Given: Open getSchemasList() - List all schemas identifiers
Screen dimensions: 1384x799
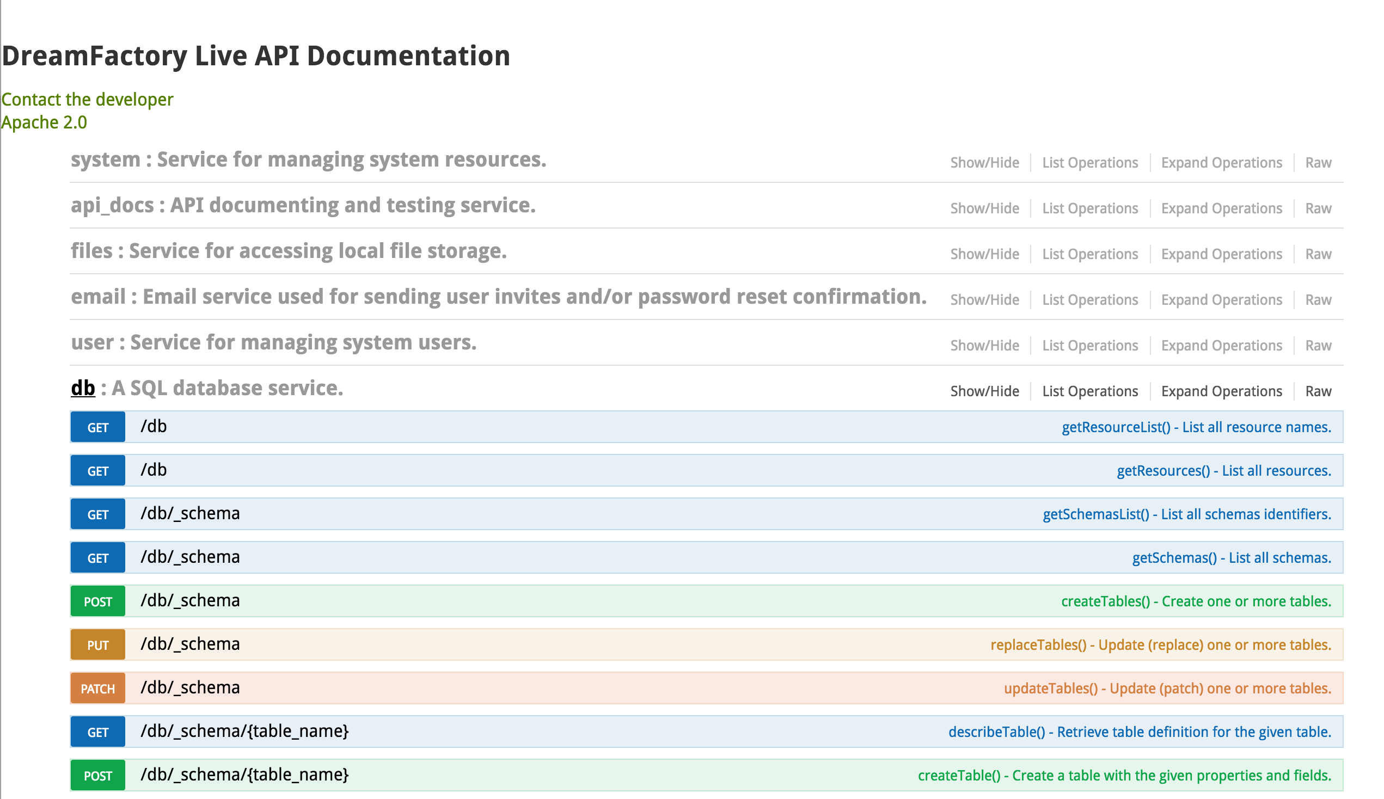Looking at the screenshot, I should coord(1187,514).
